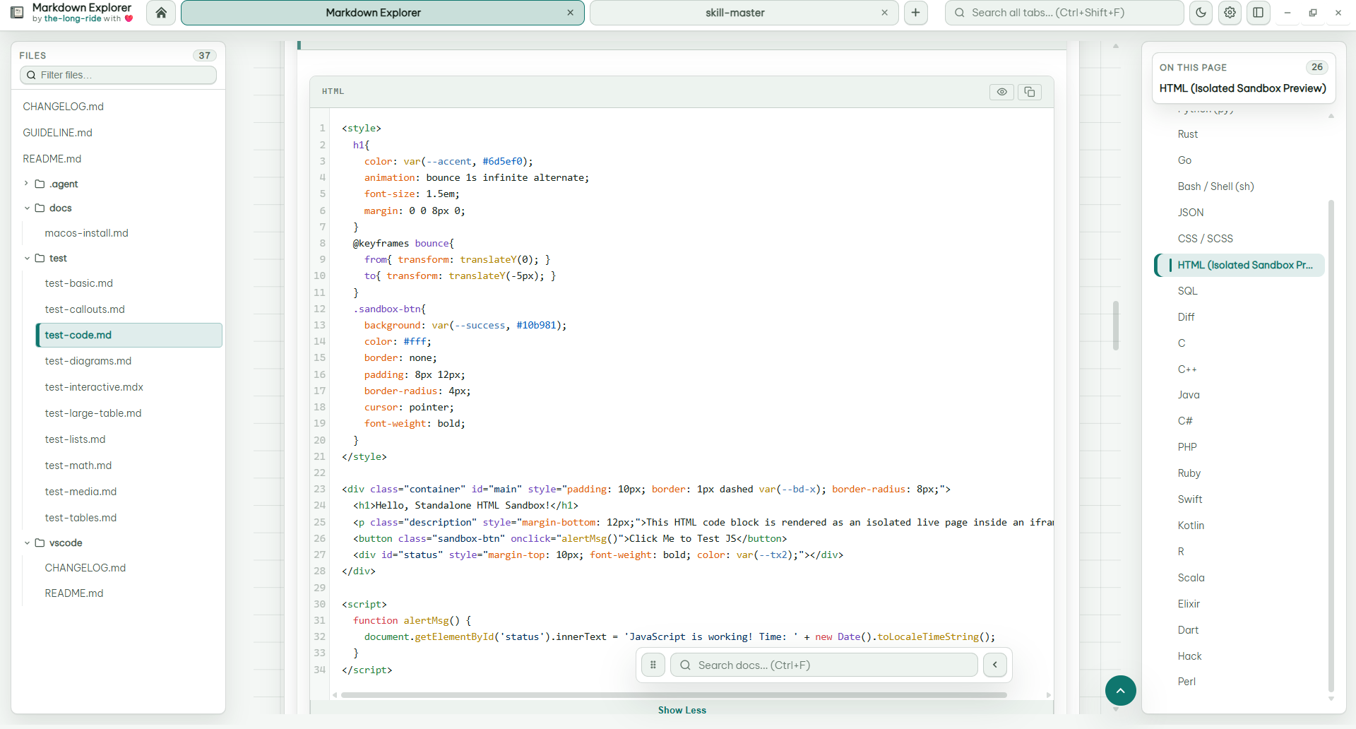Image resolution: width=1356 pixels, height=729 pixels.
Task: Jump to Java section
Action: click(1189, 395)
